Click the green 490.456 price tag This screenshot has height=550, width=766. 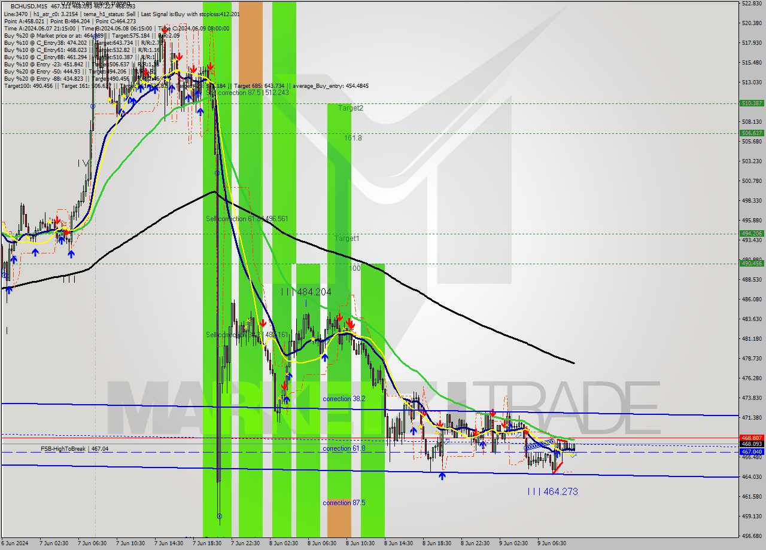click(x=752, y=263)
